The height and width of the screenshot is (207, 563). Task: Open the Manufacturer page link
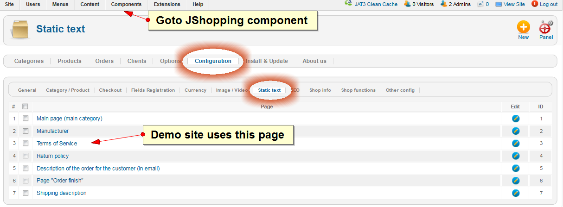52,131
